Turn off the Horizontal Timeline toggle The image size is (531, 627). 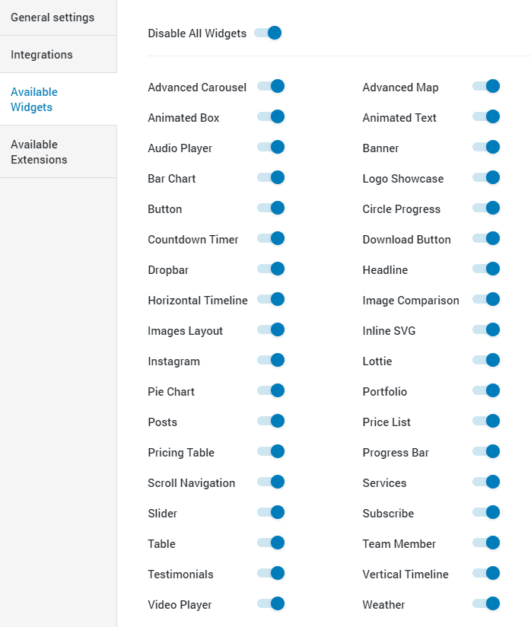(x=271, y=300)
